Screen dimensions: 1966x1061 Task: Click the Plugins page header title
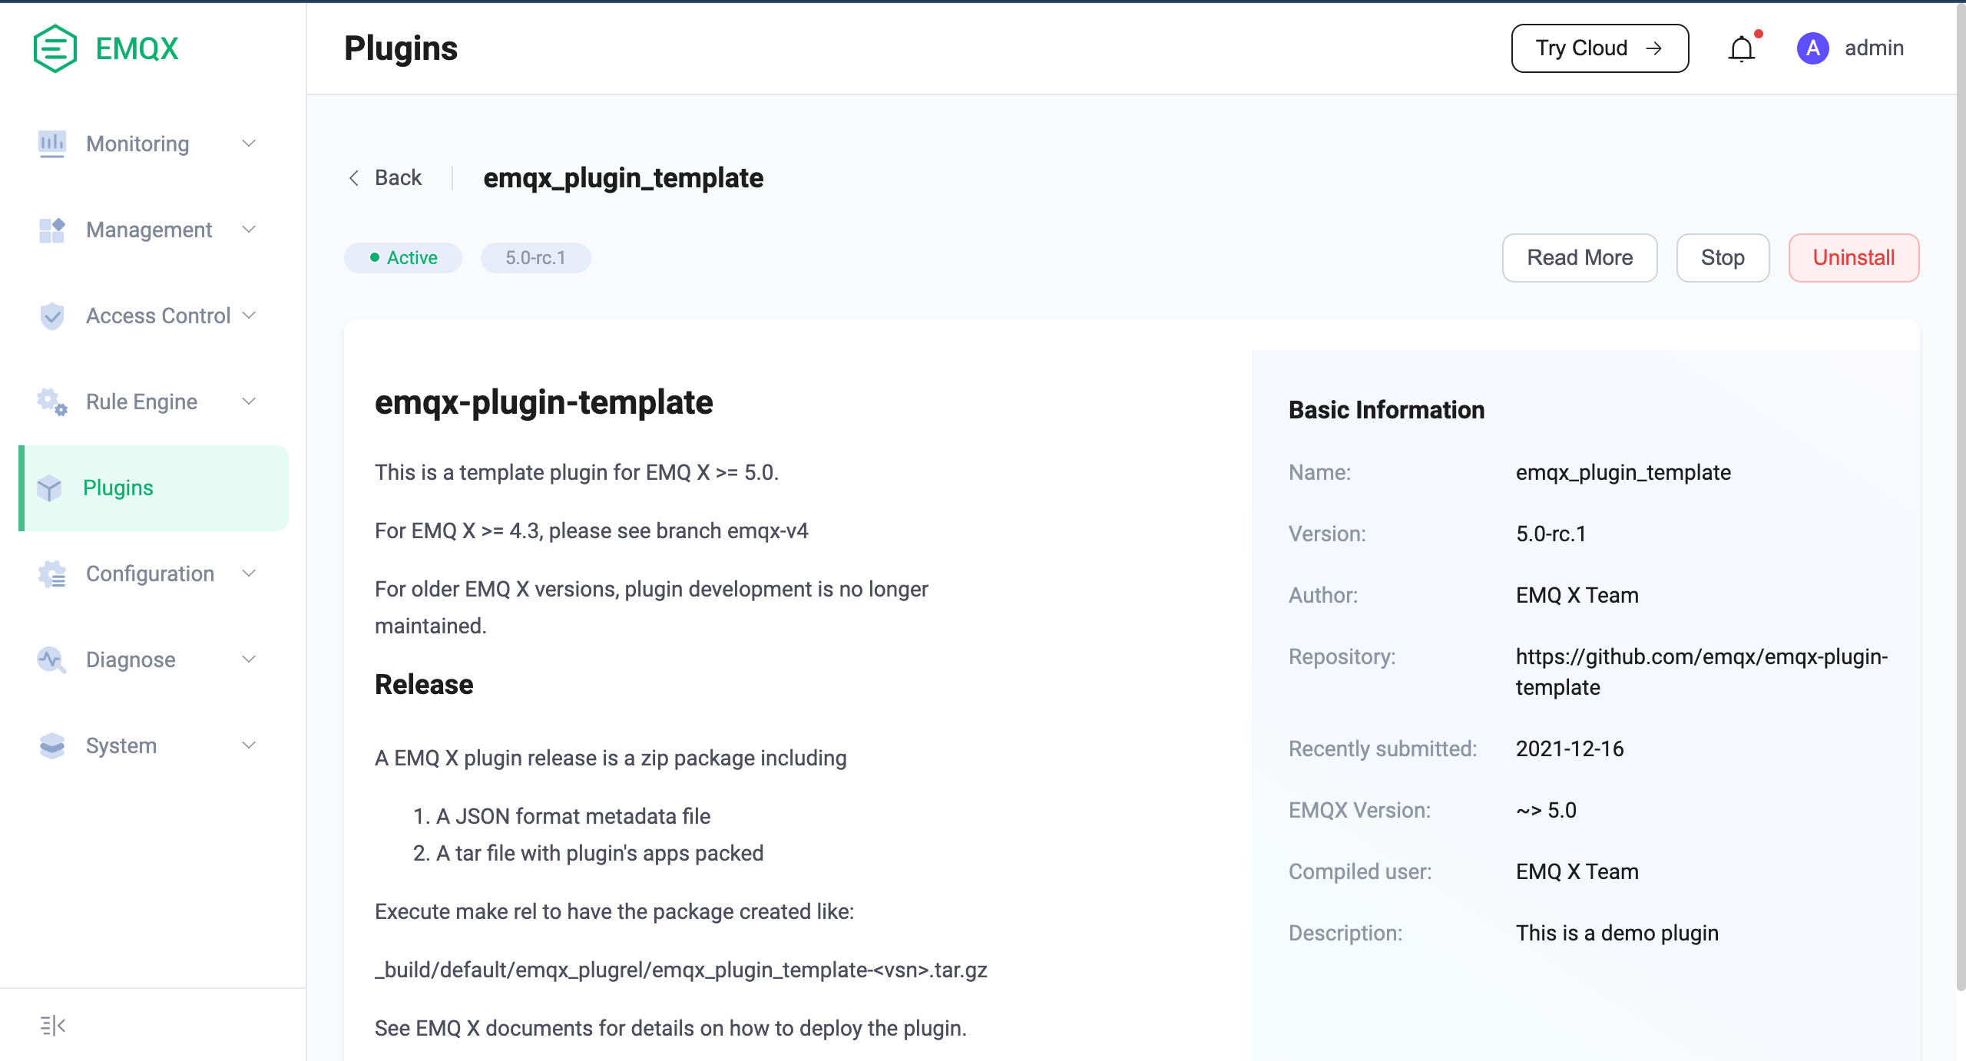401,48
